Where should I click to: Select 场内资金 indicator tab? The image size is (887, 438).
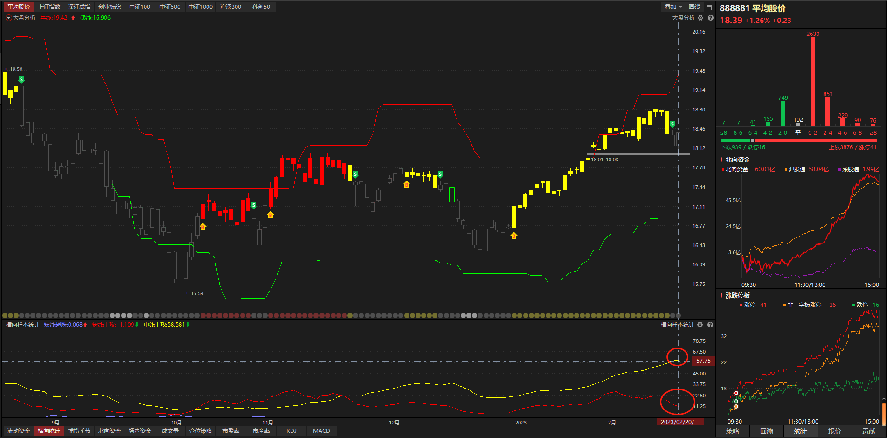[140, 431]
